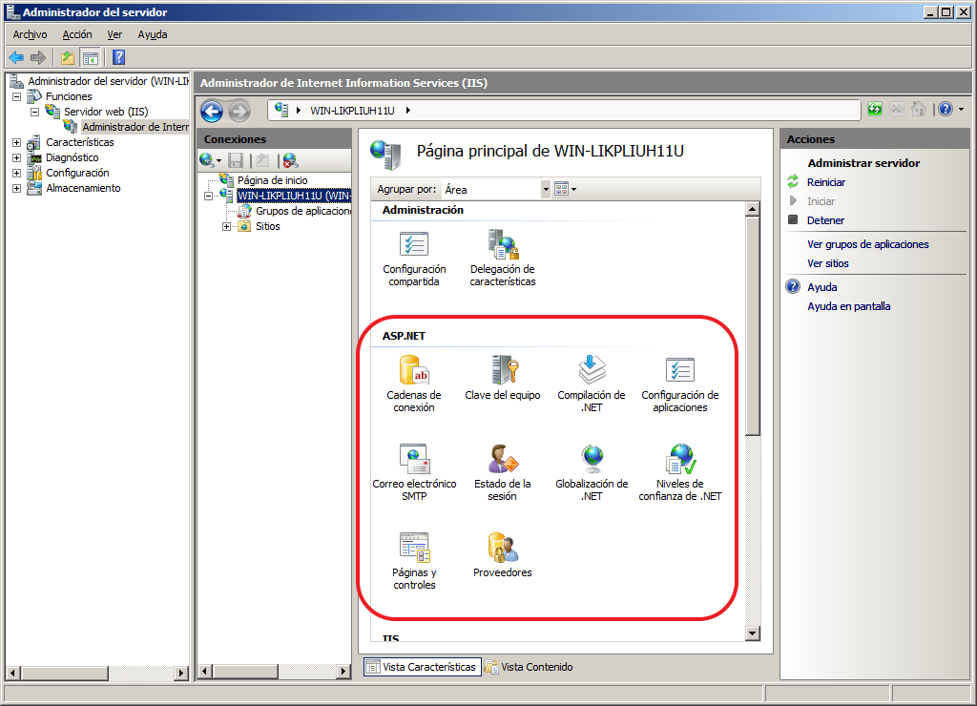Select Grupos de aplicaciones tree item
The image size is (977, 706).
click(x=301, y=211)
